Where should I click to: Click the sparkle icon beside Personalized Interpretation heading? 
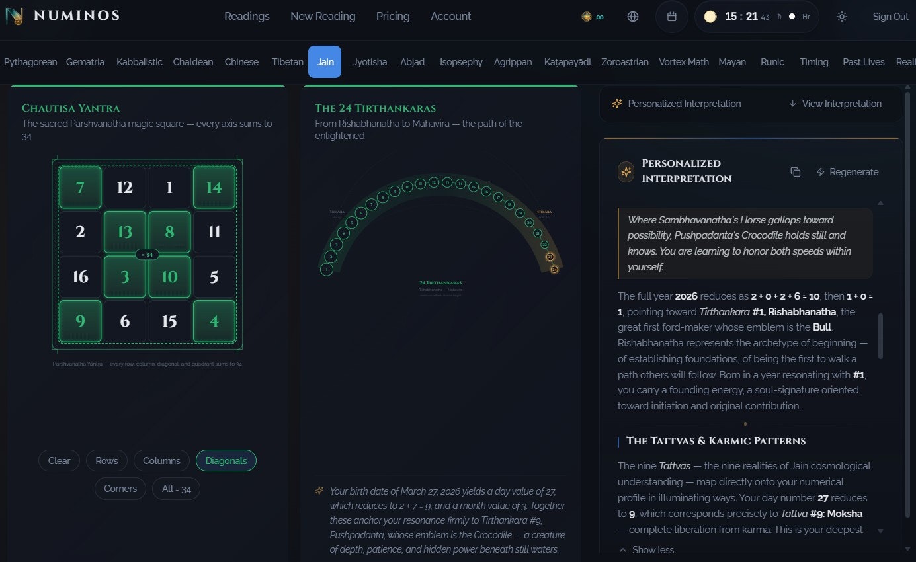click(626, 172)
